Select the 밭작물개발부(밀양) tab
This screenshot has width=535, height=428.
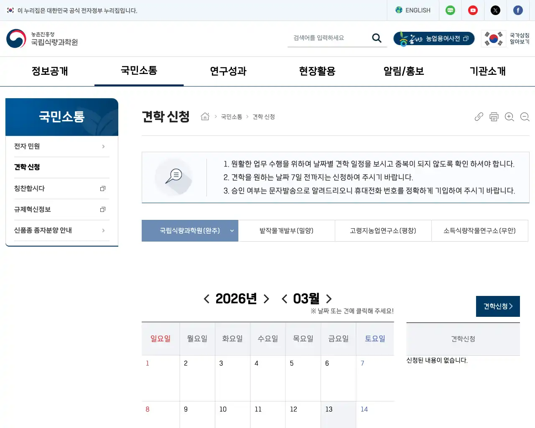pyautogui.click(x=287, y=230)
